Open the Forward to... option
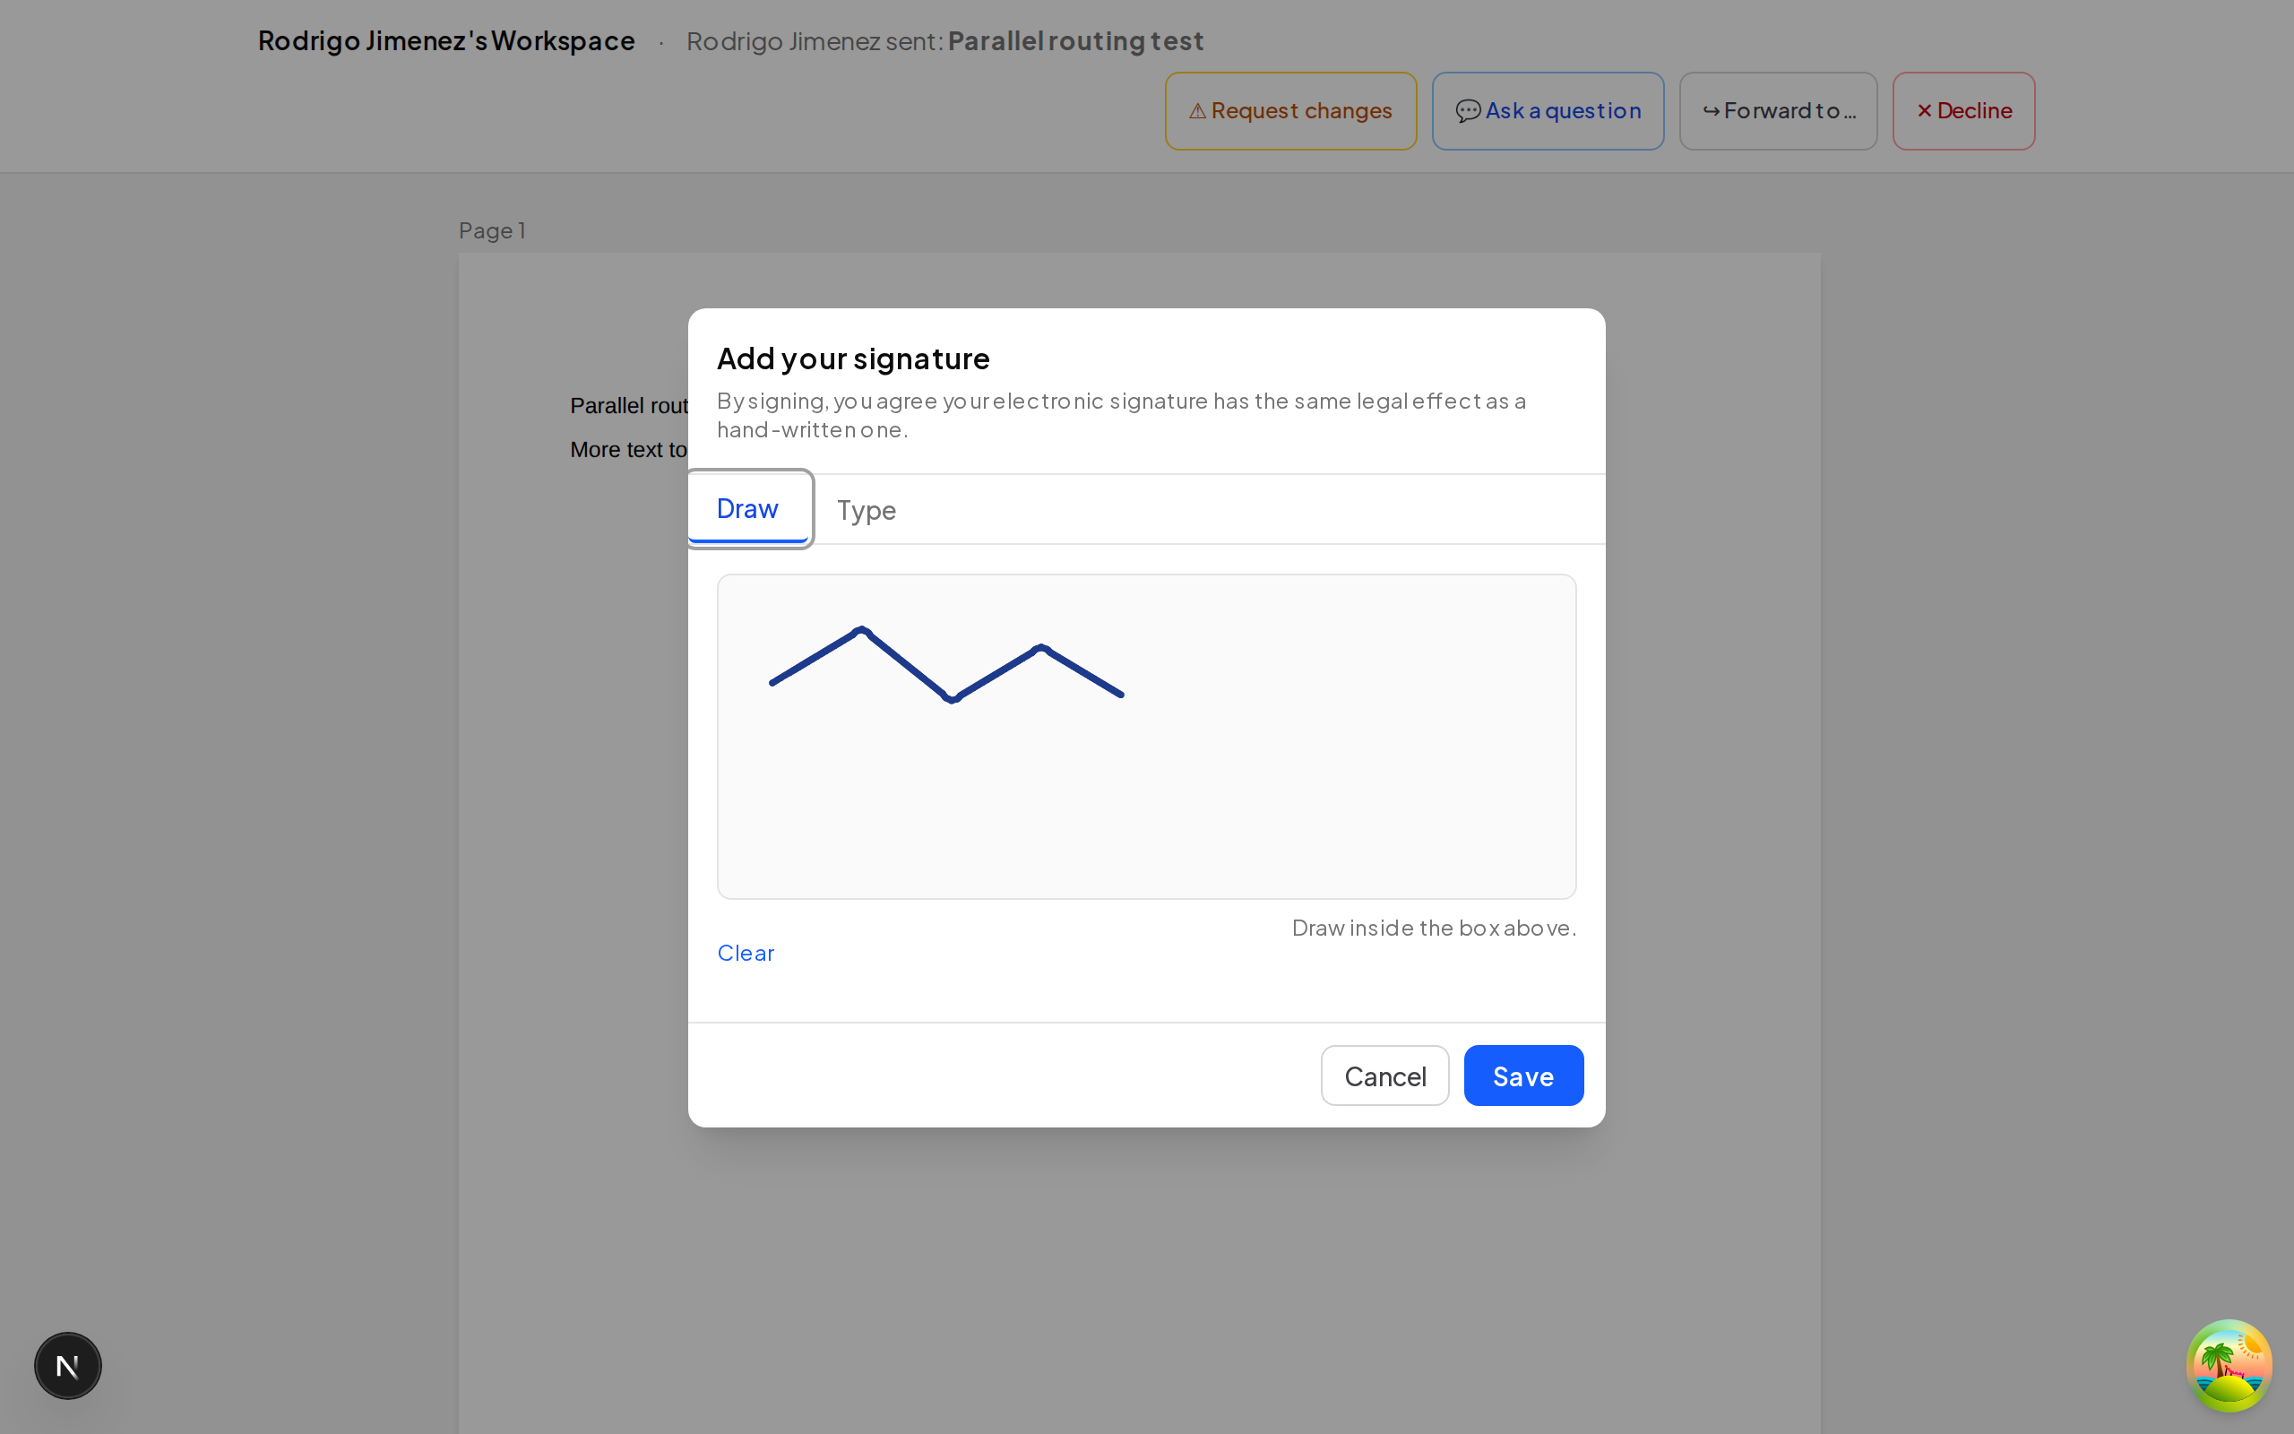This screenshot has height=1434, width=2294. coord(1779,111)
